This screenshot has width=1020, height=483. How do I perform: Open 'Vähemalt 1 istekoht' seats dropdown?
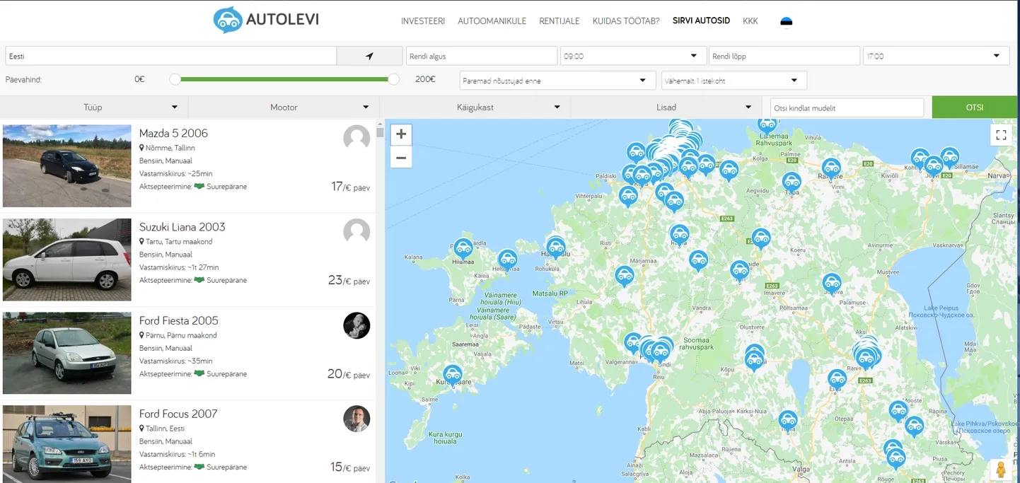click(x=734, y=81)
